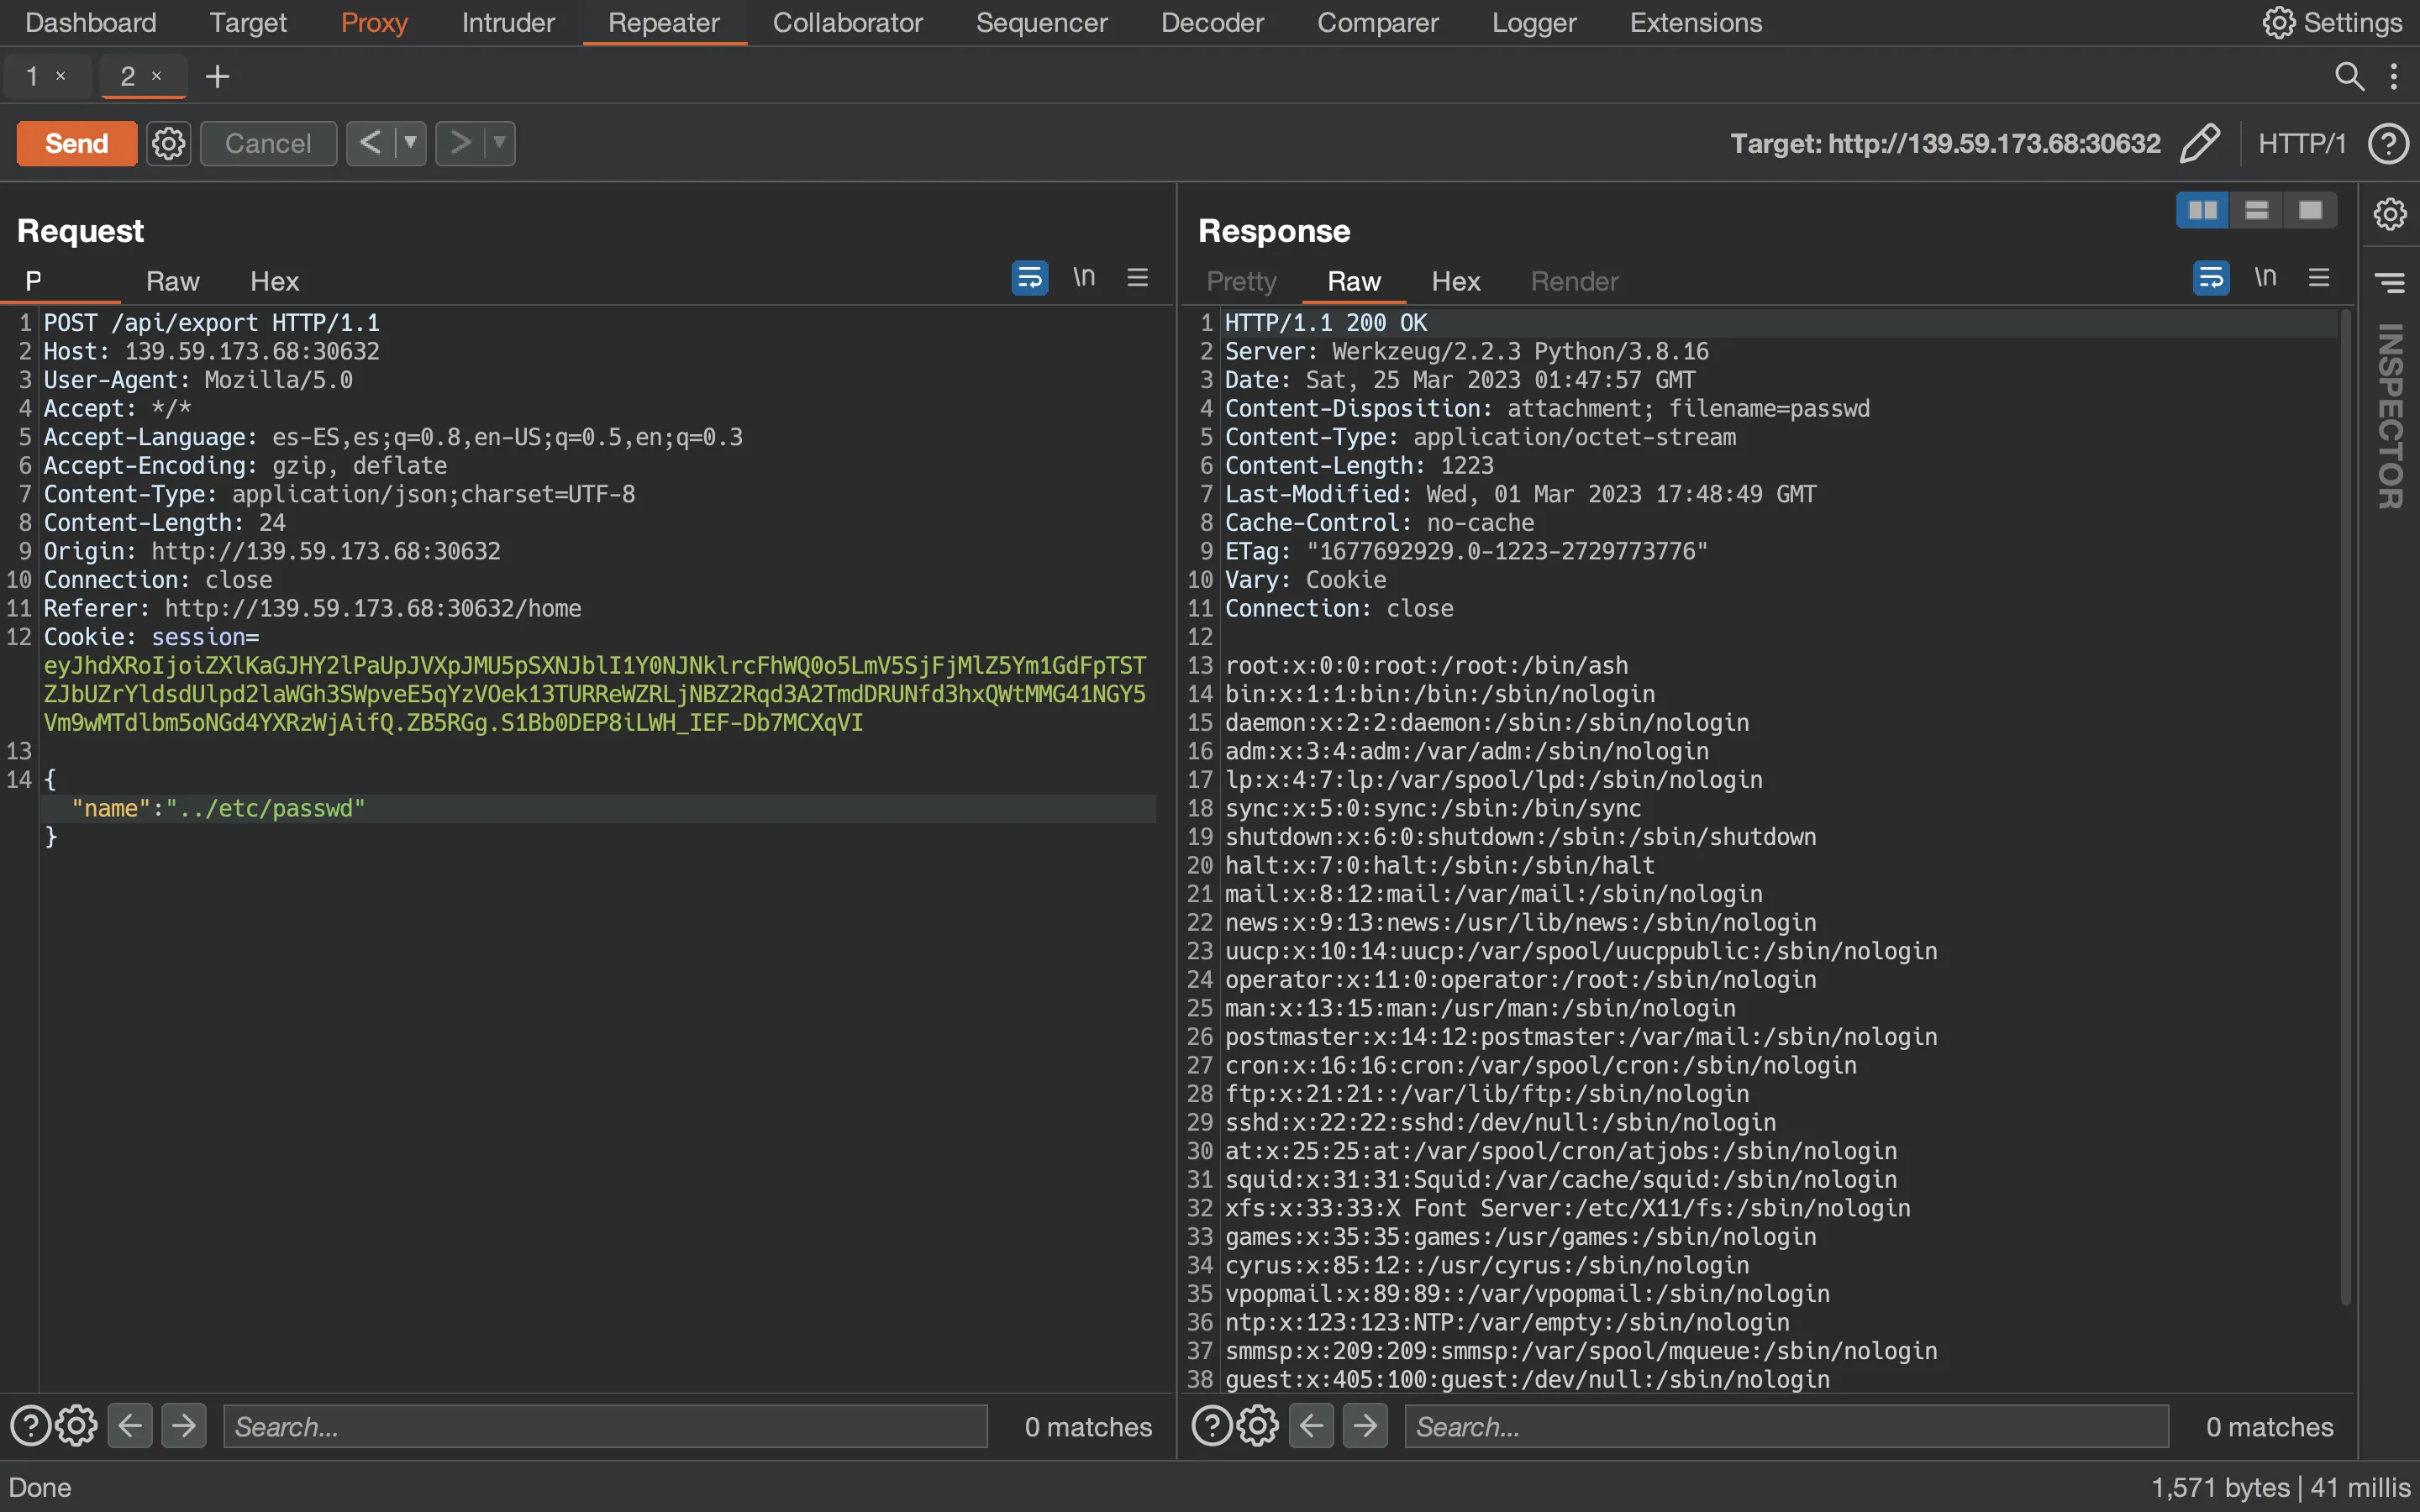Go to next request search match
2420x1512 pixels.
point(184,1426)
